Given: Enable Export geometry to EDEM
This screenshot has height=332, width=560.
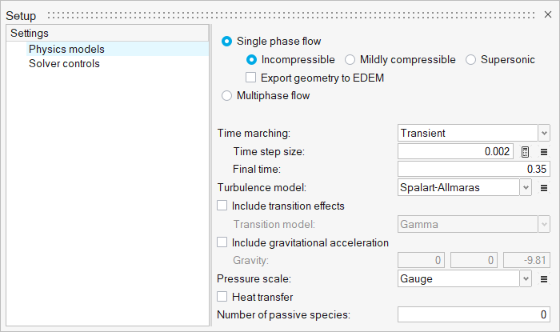Looking at the screenshot, I should [252, 78].
